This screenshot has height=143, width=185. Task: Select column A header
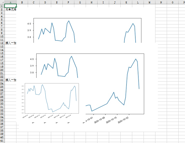coord(10,2)
